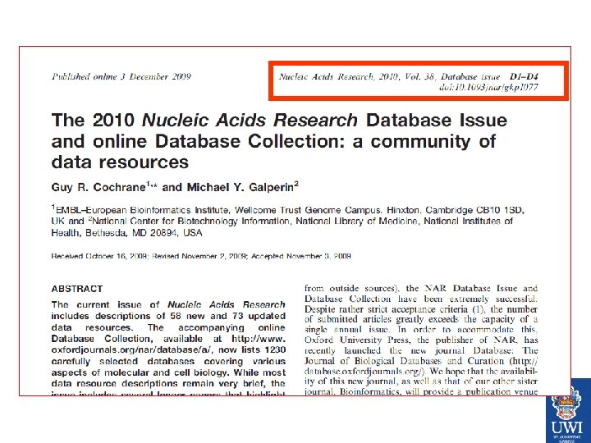
Task: Open the oxfordjournals.org/nar/database/a/ link
Action: [133, 350]
